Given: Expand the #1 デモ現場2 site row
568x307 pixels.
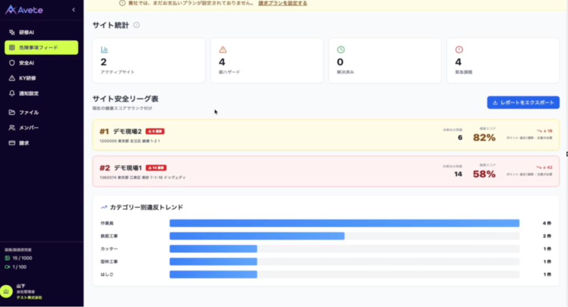Looking at the screenshot, I should click(x=326, y=135).
